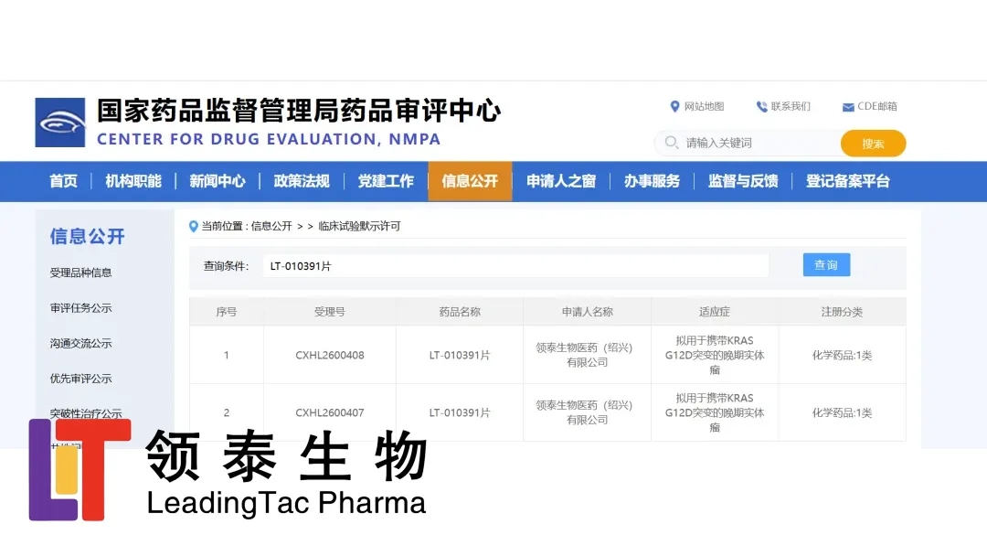This screenshot has height=556, width=987.
Task: Open 突破性治疗公示 in sidebar
Action: pyautogui.click(x=86, y=413)
